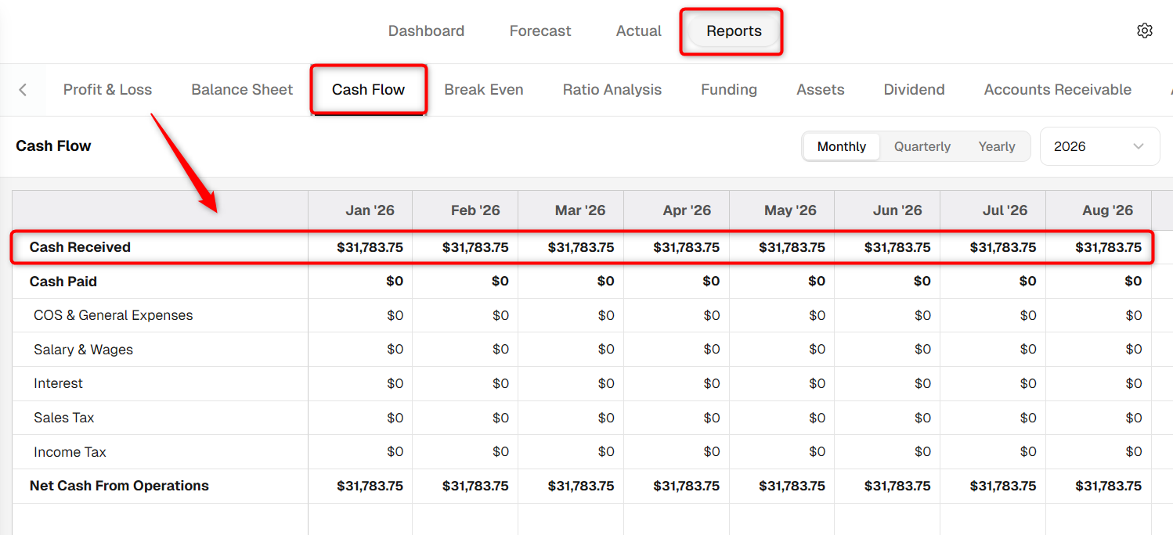Screen dimensions: 1173x535
Task: Open the Balance Sheet report
Action: [242, 90]
